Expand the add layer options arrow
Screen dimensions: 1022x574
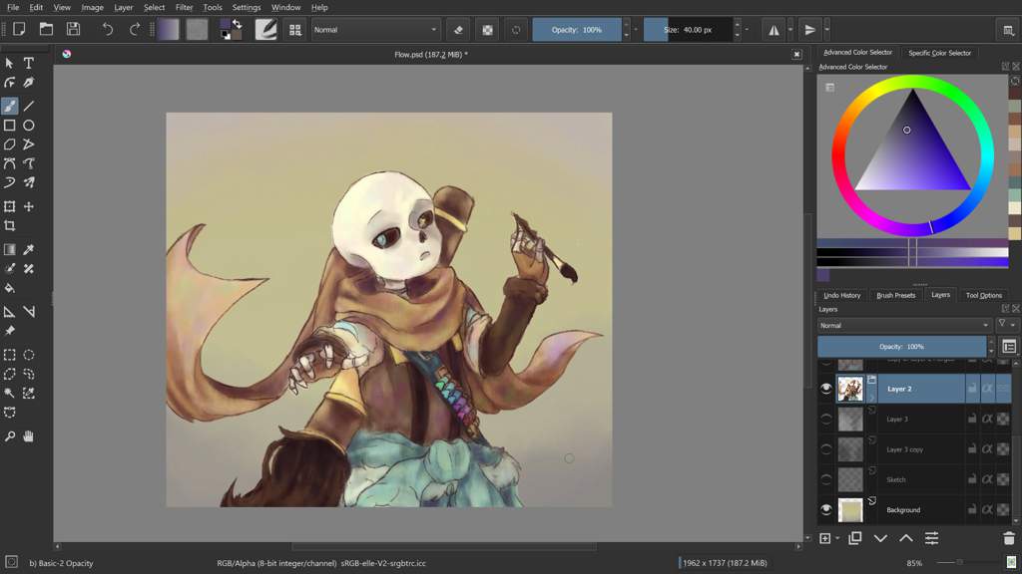pos(837,538)
